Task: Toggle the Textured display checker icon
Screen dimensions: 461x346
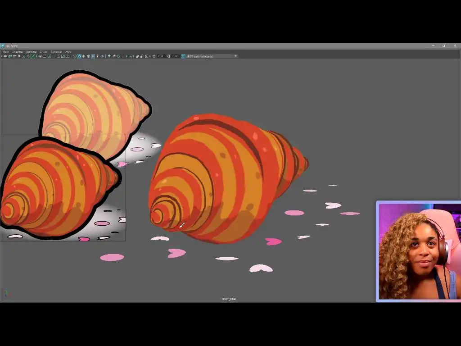Action: [x=93, y=56]
